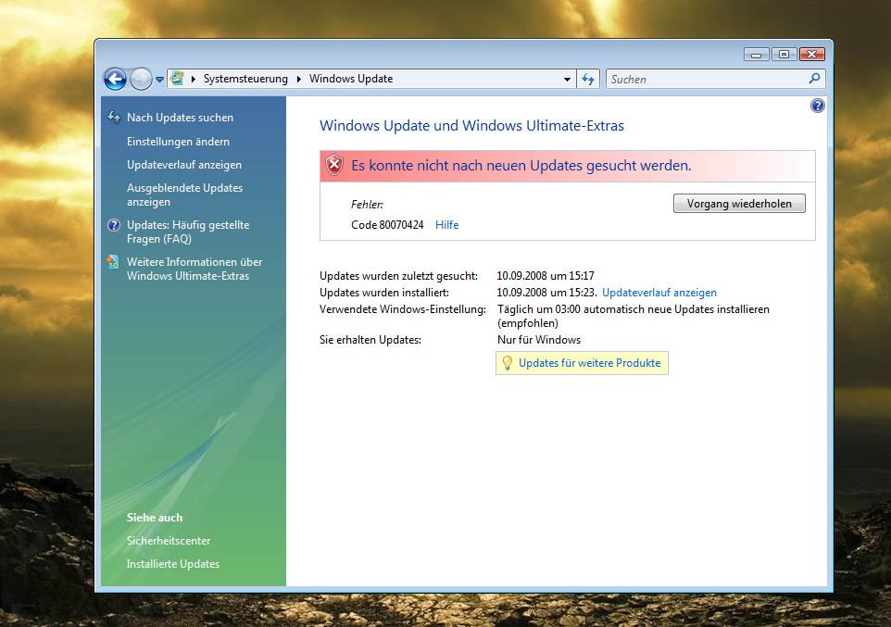Select the Code 80070424 text
This screenshot has width=891, height=627.
click(x=387, y=225)
